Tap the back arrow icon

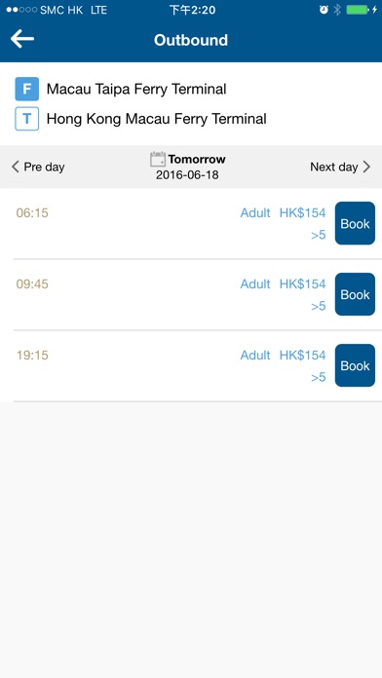22,39
